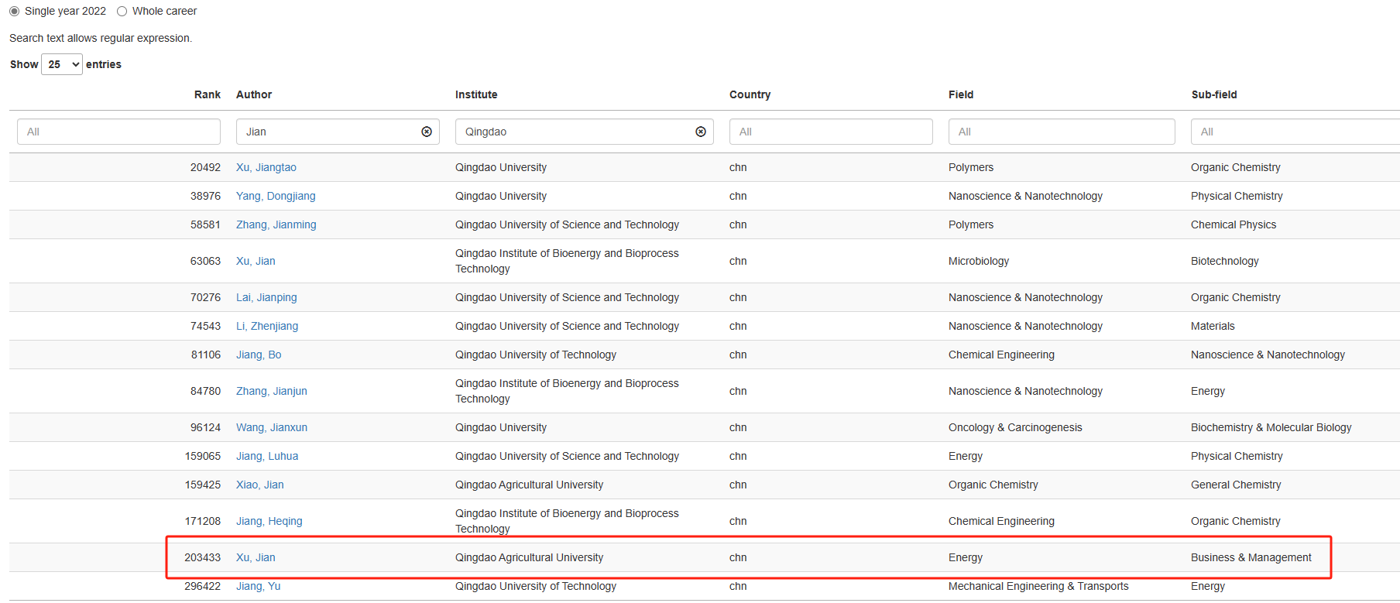Click 'Materials' sub-field cell
This screenshot has height=603, width=1400.
[x=1213, y=326]
